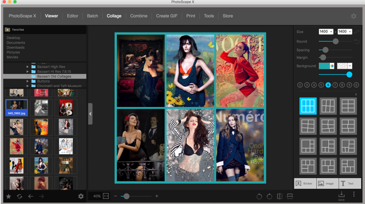
Task: Choose last layout in bottom row
Action: tap(348, 166)
